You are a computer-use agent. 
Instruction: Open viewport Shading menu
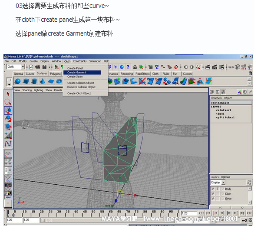click(x=27, y=90)
